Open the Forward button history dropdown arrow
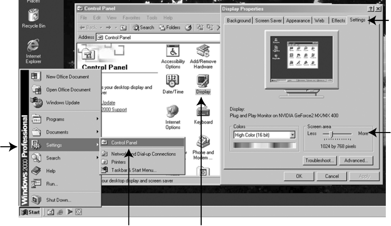The width and height of the screenshot is (391, 226). point(116,28)
